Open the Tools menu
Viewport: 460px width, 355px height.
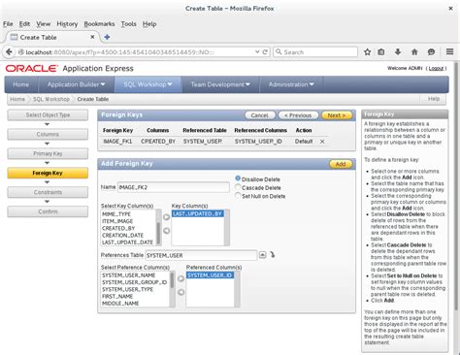click(x=128, y=24)
